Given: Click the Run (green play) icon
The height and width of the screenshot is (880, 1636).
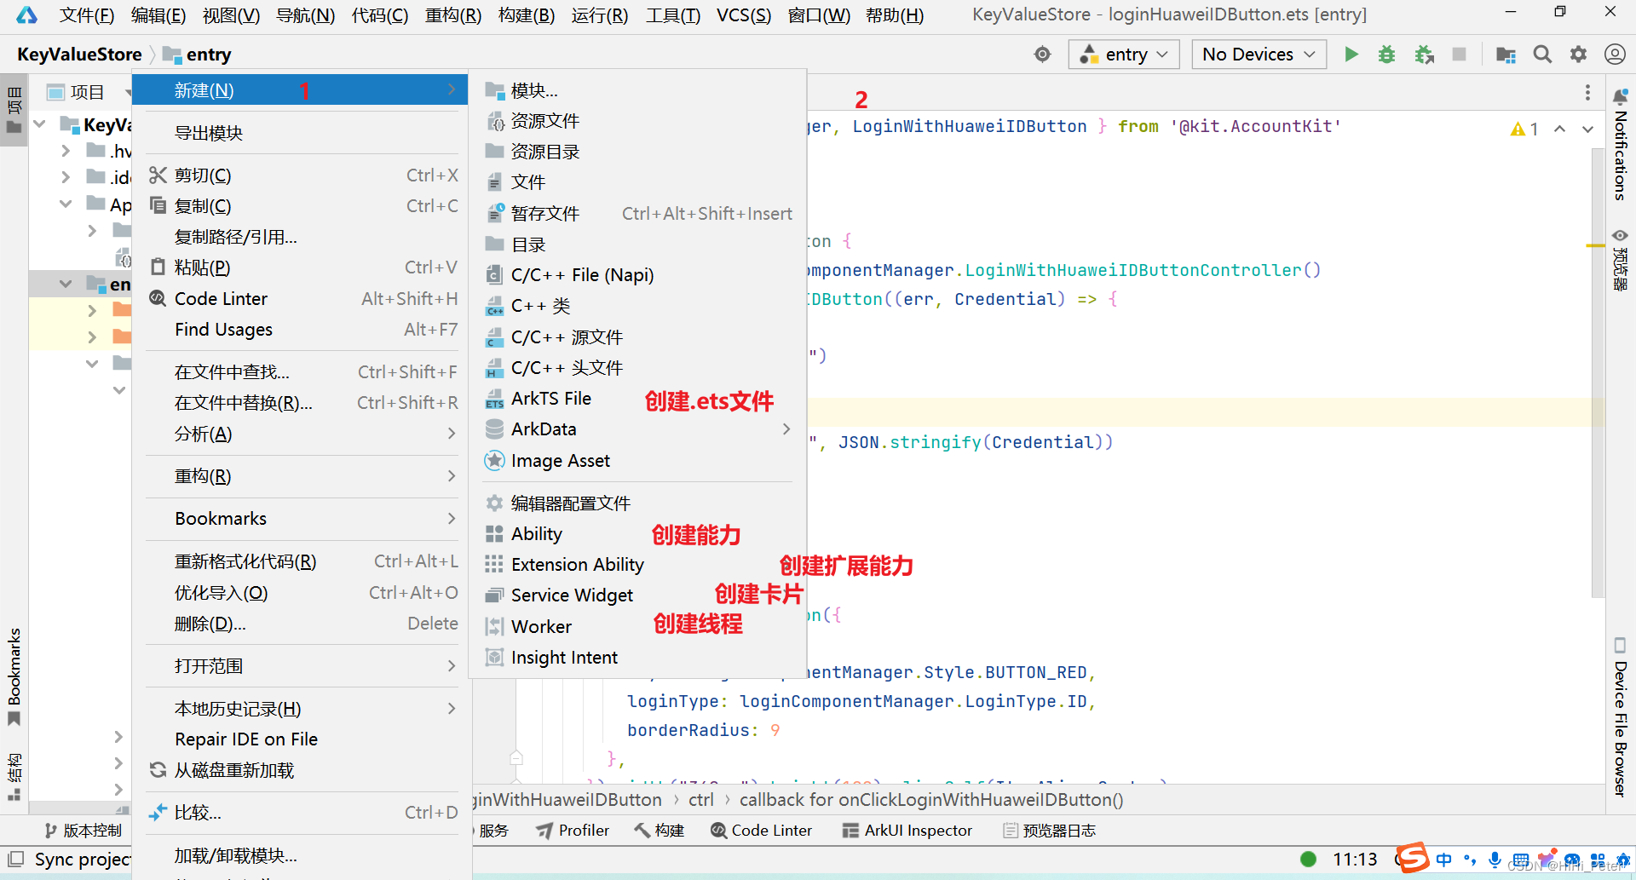Looking at the screenshot, I should tap(1351, 55).
